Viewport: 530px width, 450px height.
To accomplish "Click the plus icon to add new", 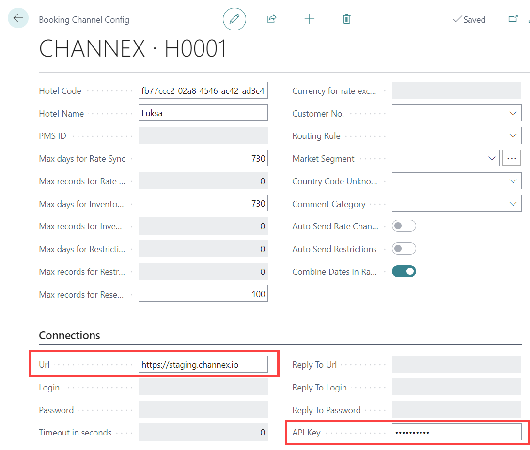I will point(309,19).
